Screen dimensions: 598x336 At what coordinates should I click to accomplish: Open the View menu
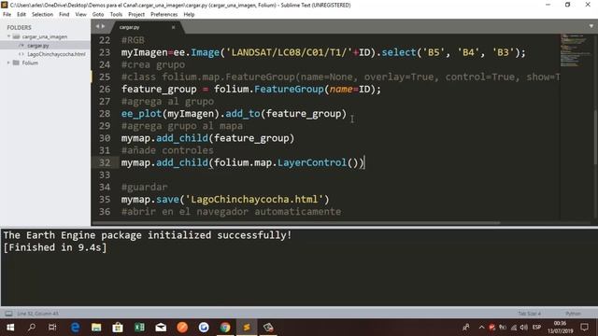[81, 15]
